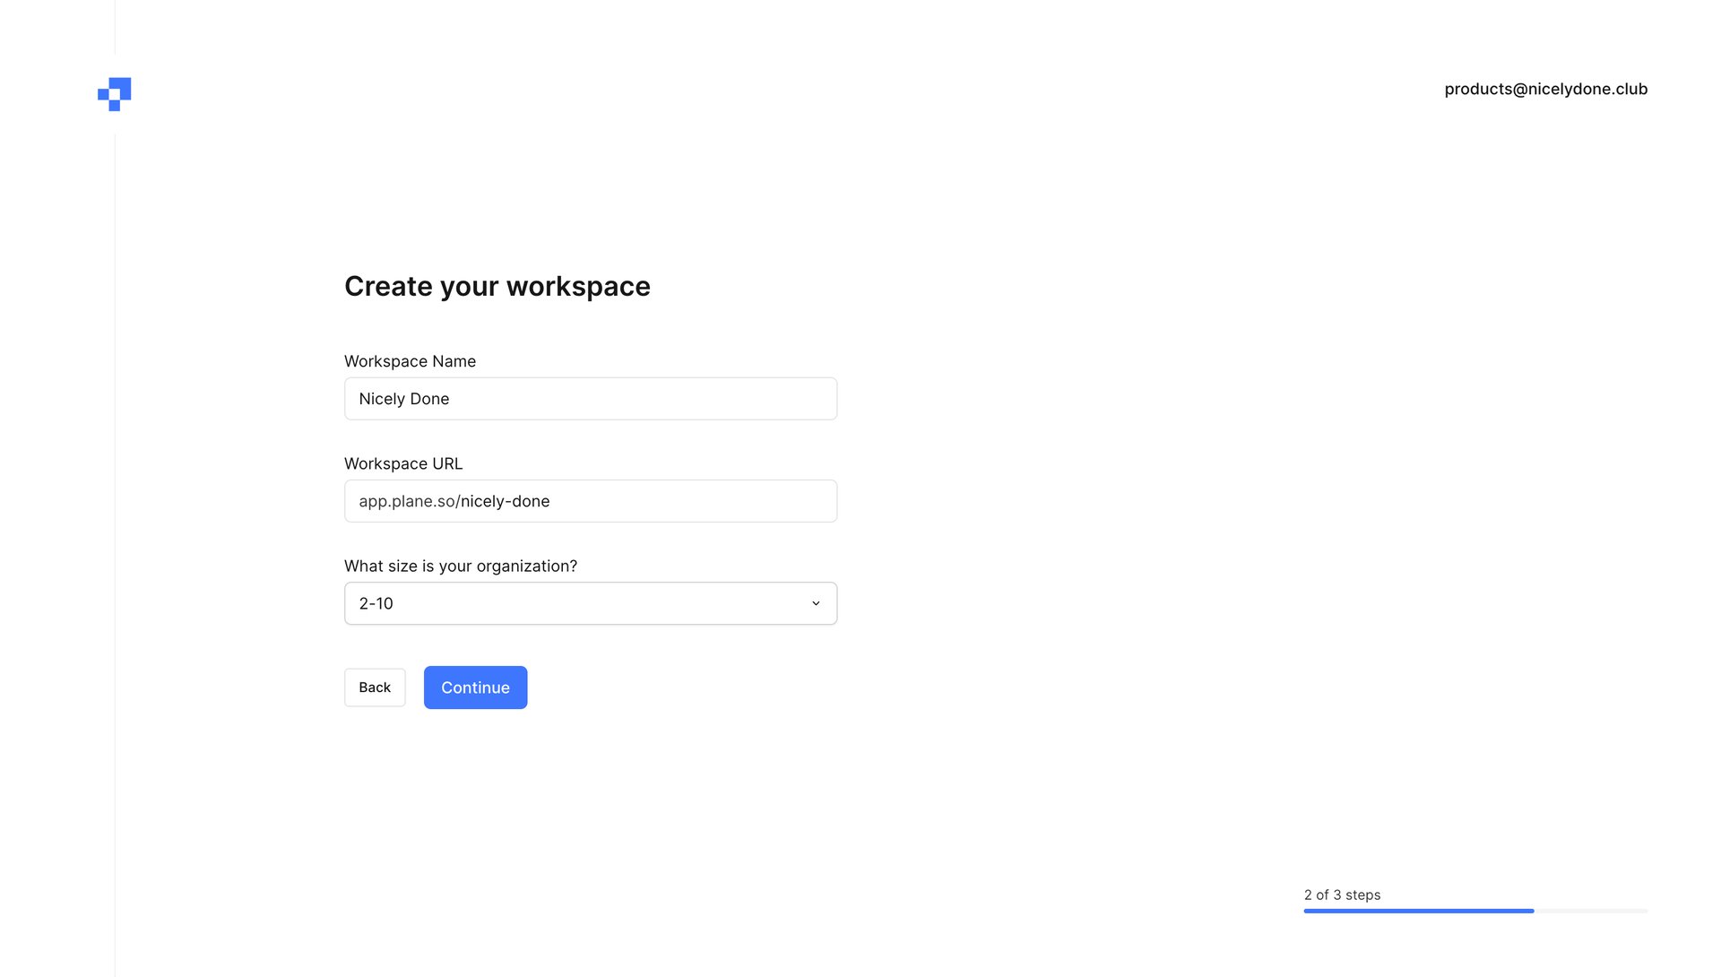Select the "2-10" value in size dropdown

(376, 603)
